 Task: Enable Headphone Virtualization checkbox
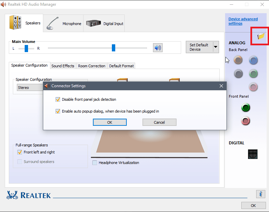click(x=95, y=163)
